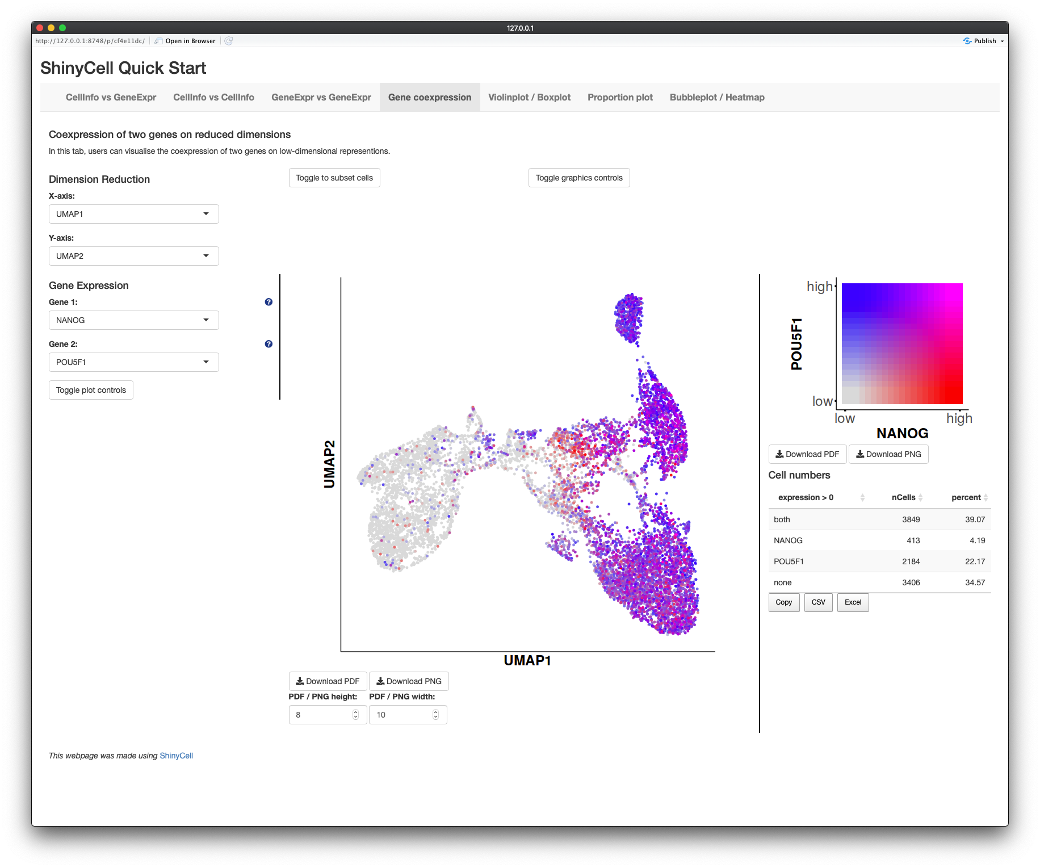Sort by the percent column arrows
Screen dimensions: 1040x868
click(x=986, y=497)
